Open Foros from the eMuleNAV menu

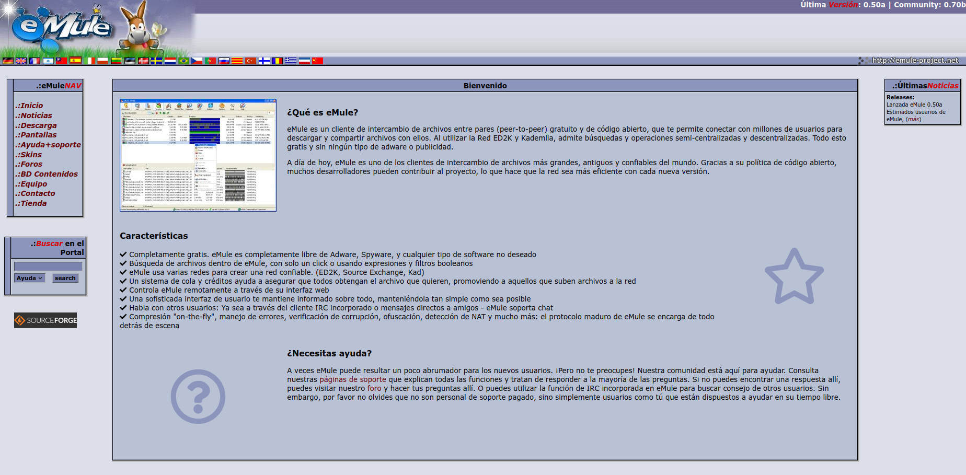[x=29, y=164]
